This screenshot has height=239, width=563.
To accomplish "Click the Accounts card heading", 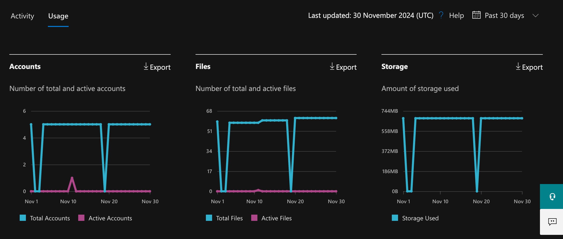I will (25, 67).
